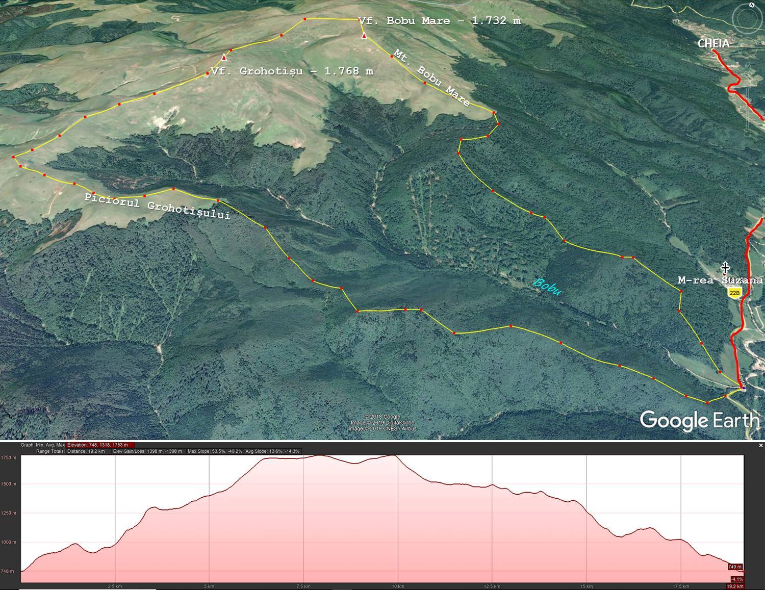Viewport: 765px width, 590px height.
Task: Click the N compass marker on navigation ring
Action: [x=752, y=4]
